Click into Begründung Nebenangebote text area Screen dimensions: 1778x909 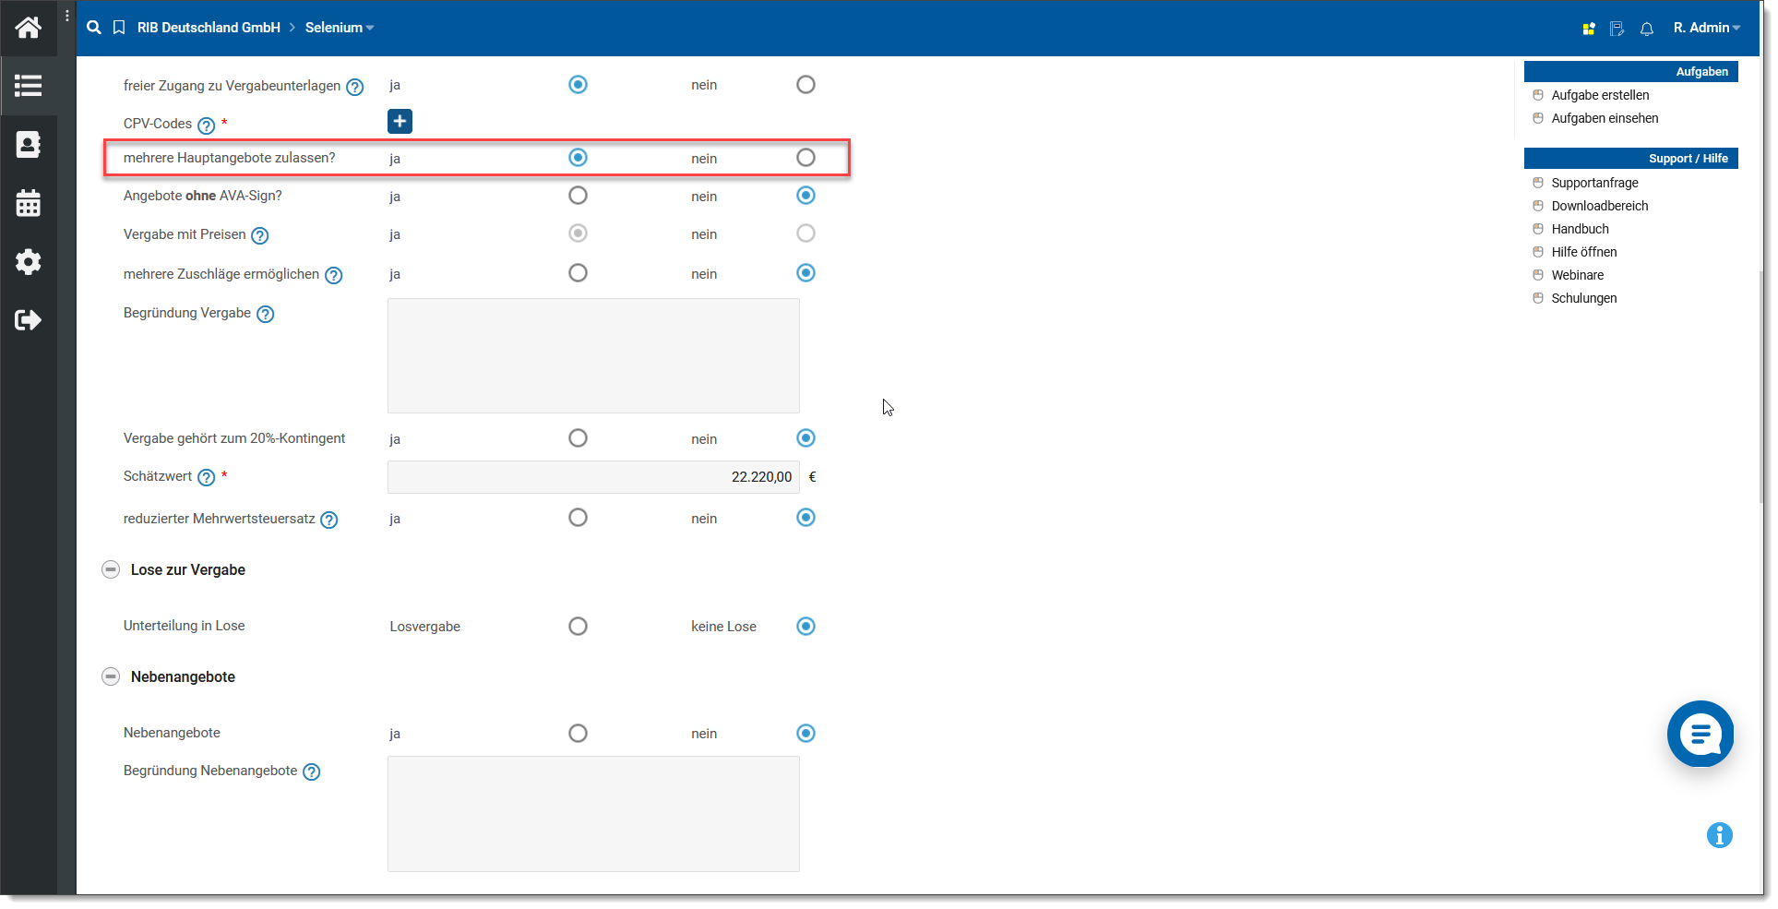click(x=593, y=814)
